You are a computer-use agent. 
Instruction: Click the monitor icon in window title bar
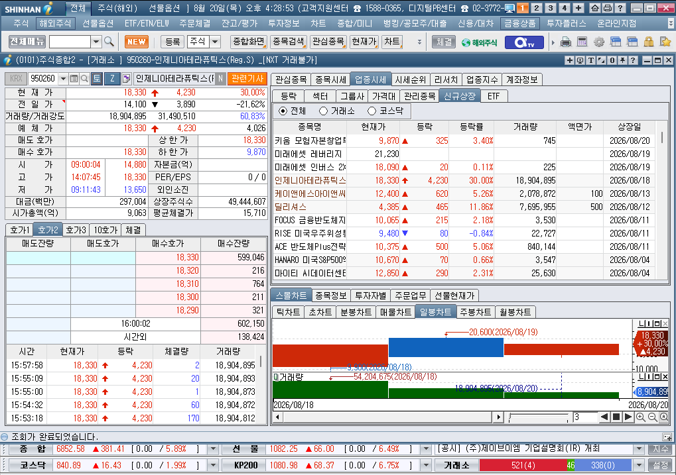pyautogui.click(x=580, y=60)
